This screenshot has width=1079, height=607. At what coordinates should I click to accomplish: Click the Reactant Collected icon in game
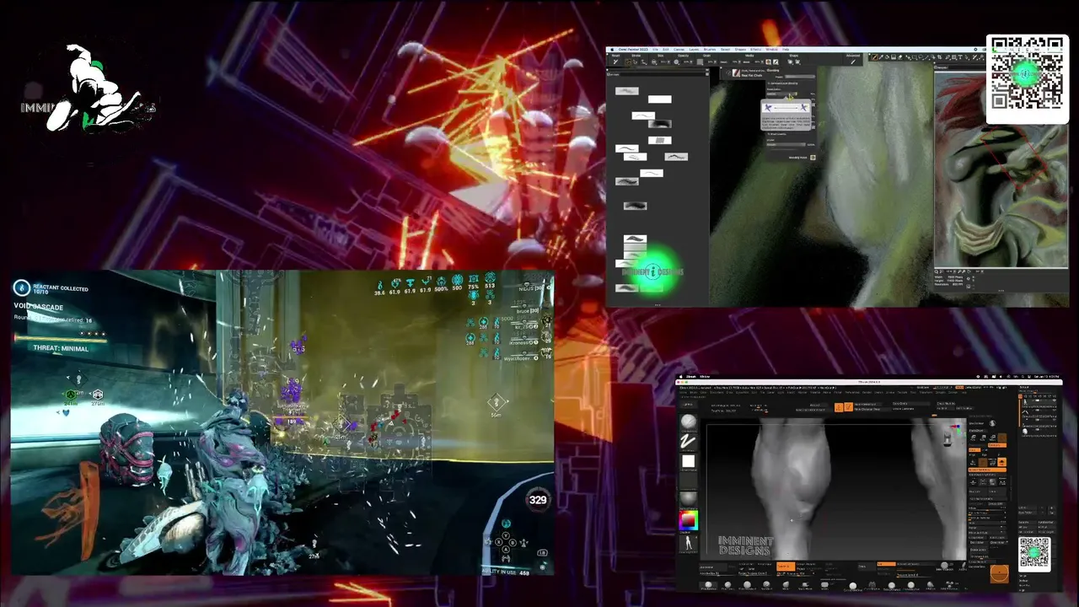coord(22,288)
